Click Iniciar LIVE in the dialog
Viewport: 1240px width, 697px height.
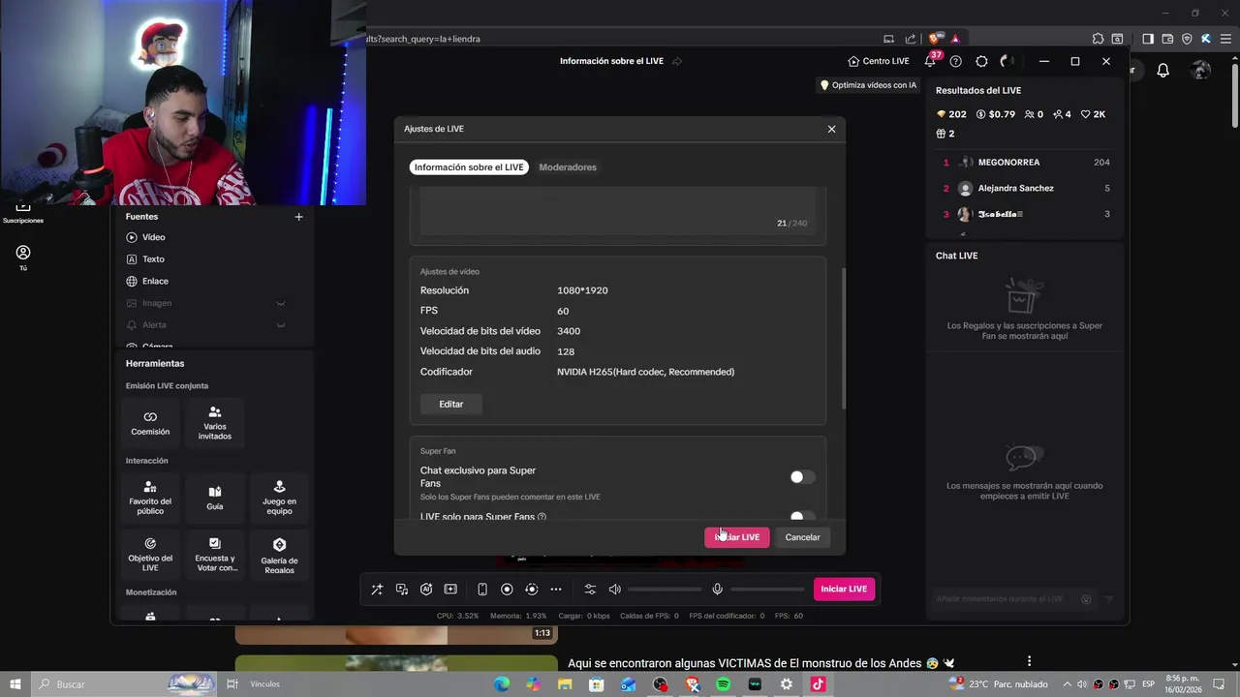(737, 537)
